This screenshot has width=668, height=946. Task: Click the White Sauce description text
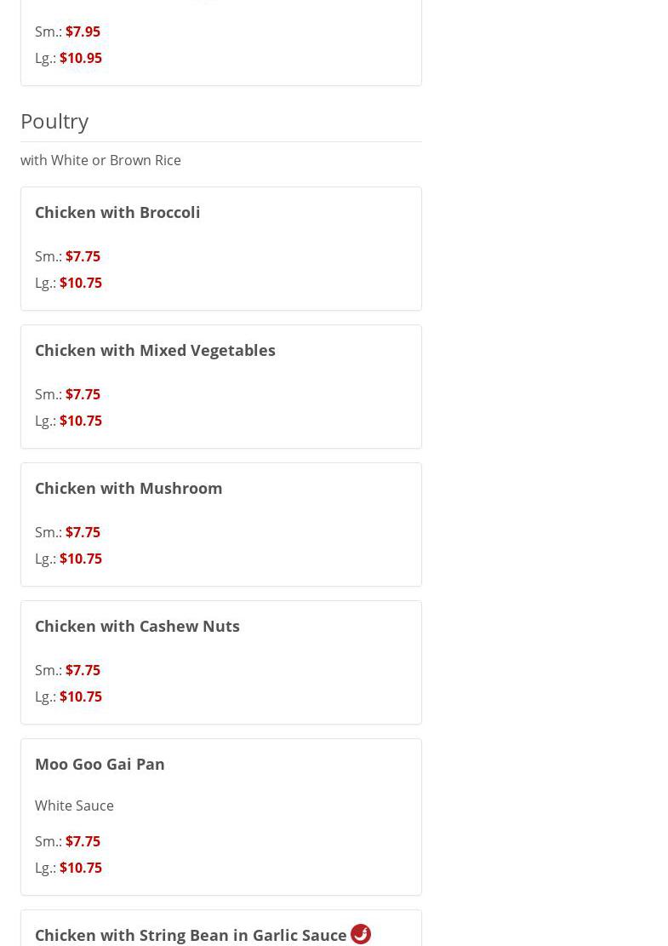coord(74,806)
